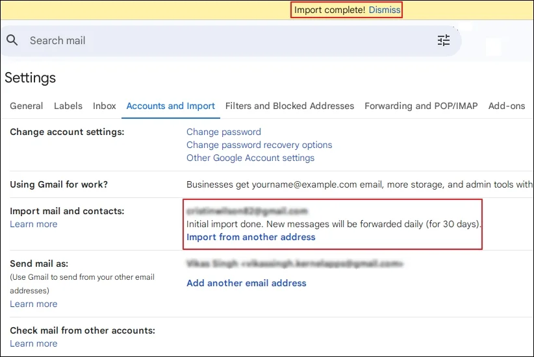Switch to the General tab

[26, 106]
